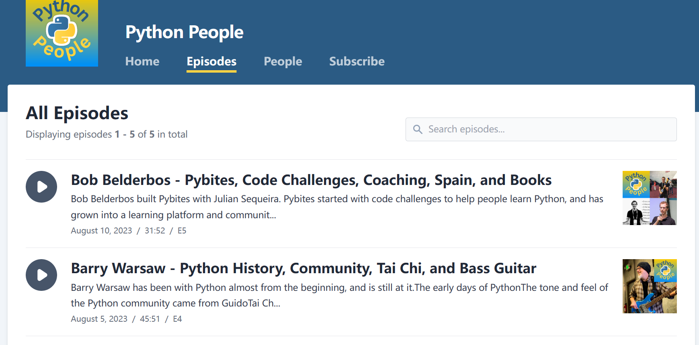
Task: Focus the Search episodes text field
Action: 547,129
